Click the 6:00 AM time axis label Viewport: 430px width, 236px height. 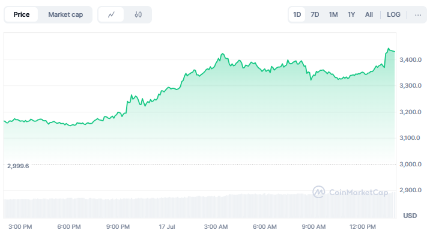pos(265,226)
